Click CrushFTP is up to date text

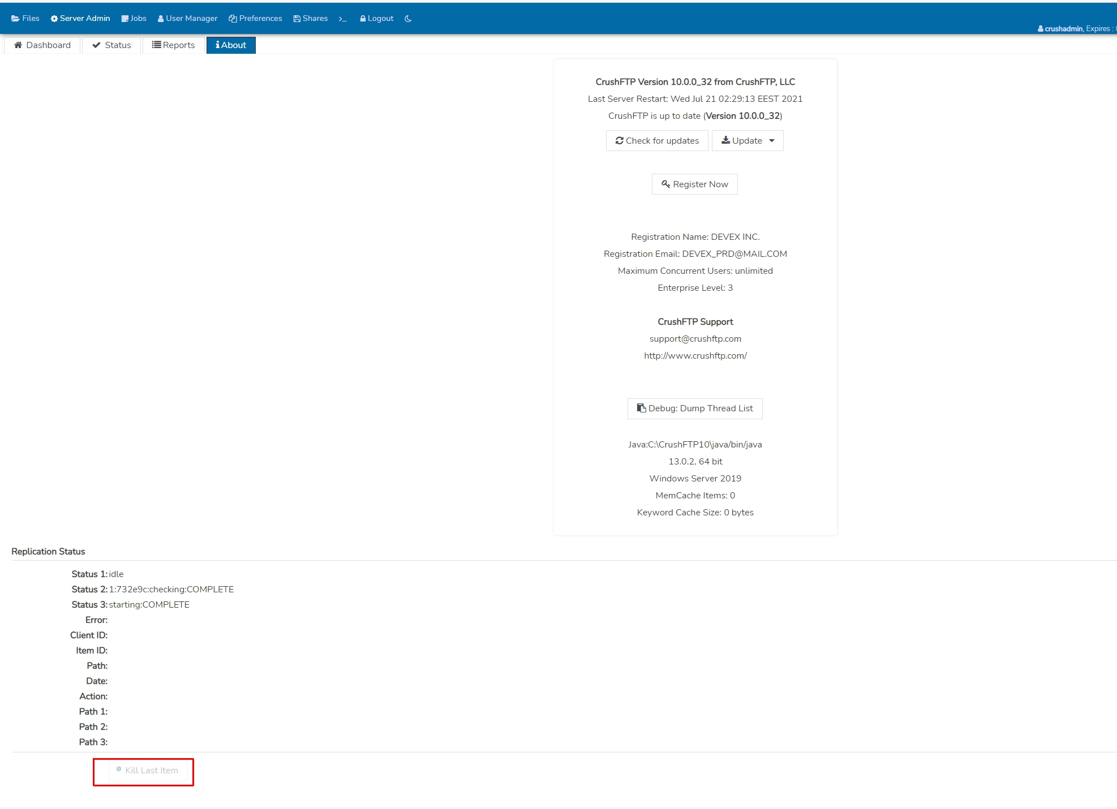click(x=695, y=116)
